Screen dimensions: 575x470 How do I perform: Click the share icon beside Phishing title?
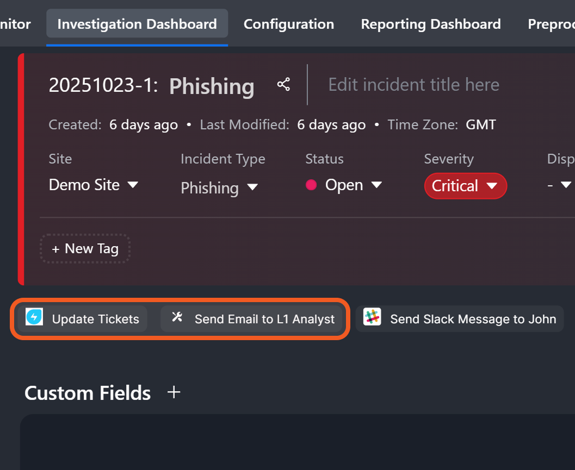point(283,85)
